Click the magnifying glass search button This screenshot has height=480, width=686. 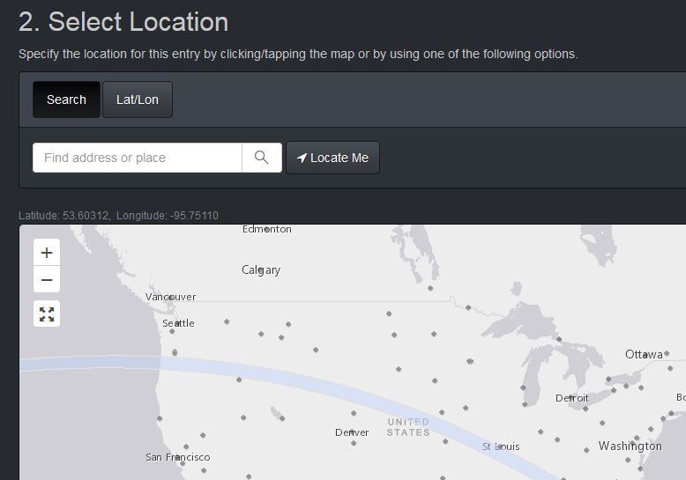[262, 158]
